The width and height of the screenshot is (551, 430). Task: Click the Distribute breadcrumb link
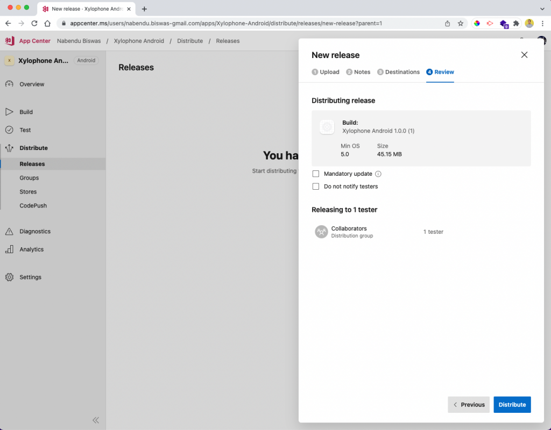(x=190, y=41)
